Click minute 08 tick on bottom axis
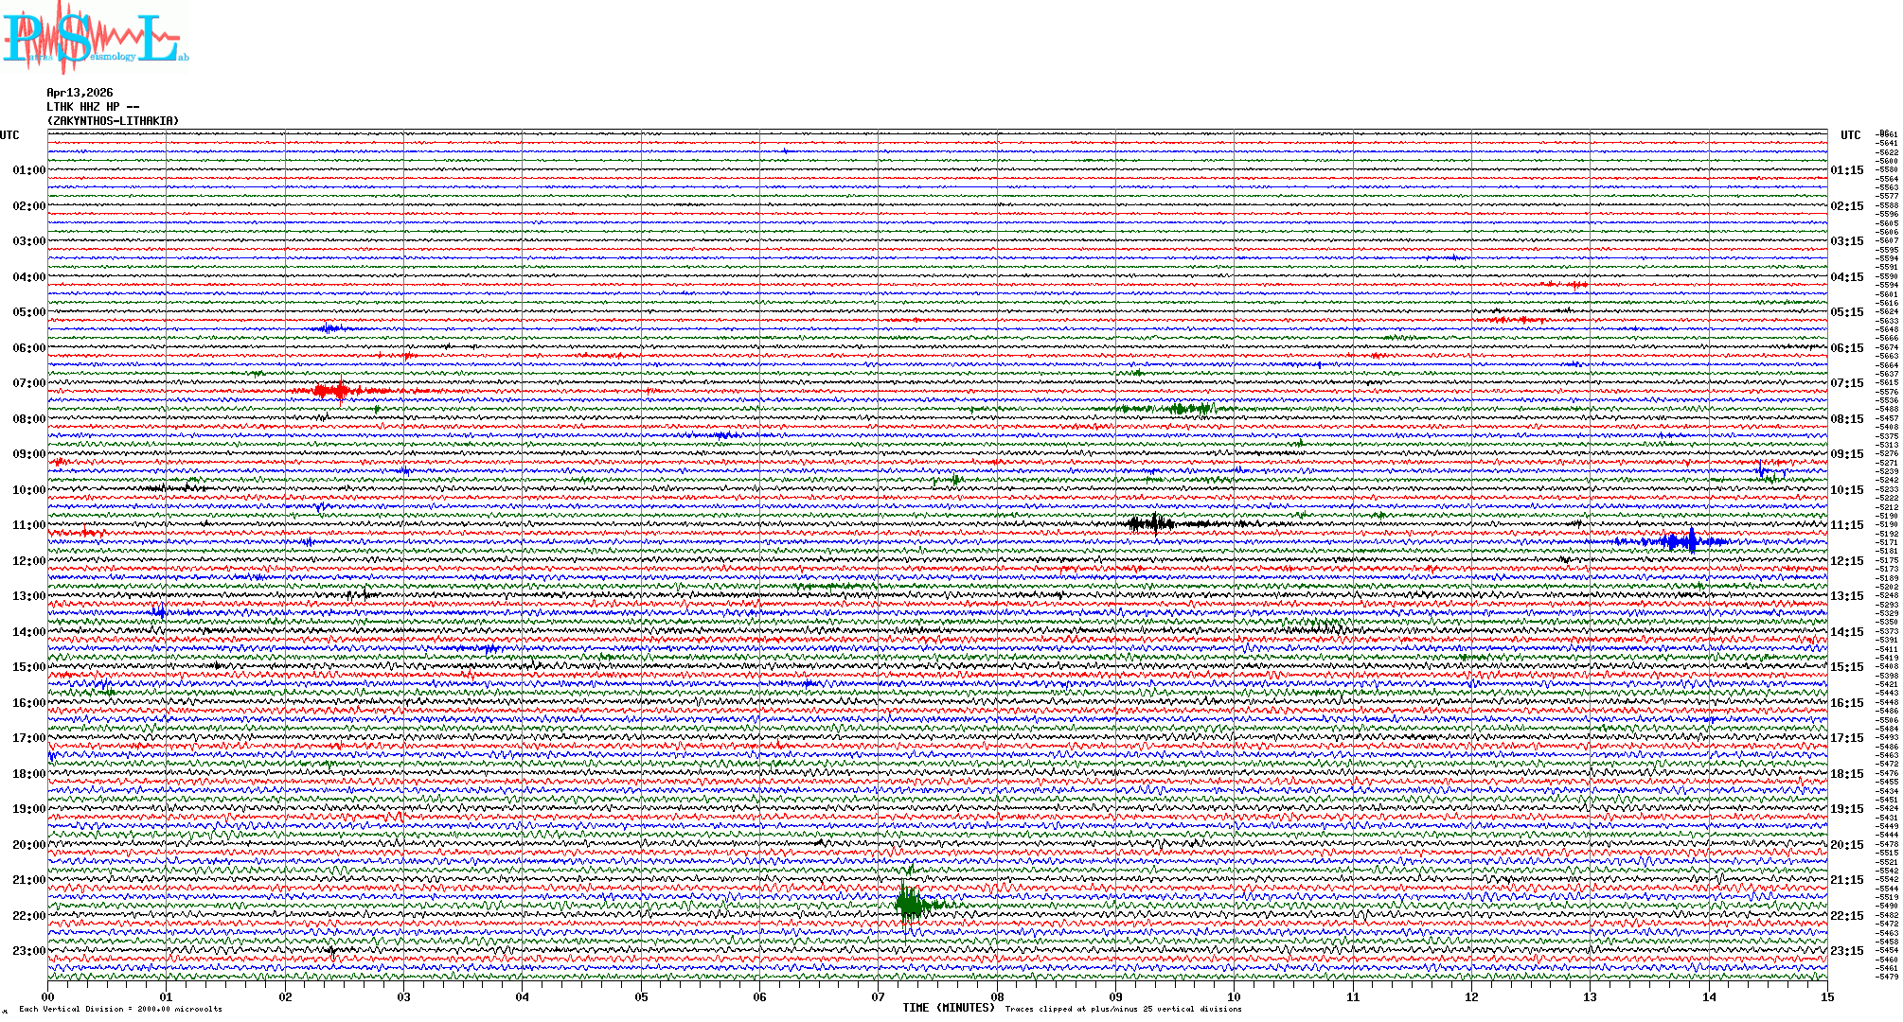The height and width of the screenshot is (1022, 1903). (x=997, y=996)
